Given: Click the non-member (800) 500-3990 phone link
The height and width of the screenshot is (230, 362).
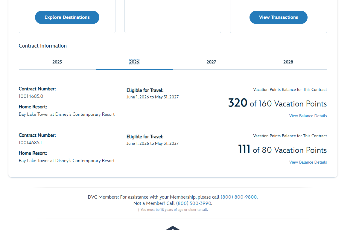Looking at the screenshot, I should pyautogui.click(x=194, y=203).
